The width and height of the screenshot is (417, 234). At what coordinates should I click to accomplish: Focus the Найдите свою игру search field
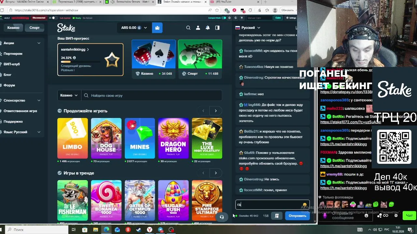(x=152, y=95)
